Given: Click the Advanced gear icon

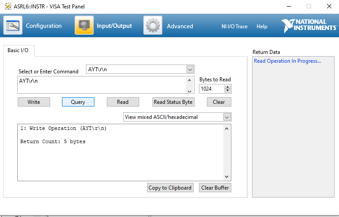Looking at the screenshot, I should [153, 26].
